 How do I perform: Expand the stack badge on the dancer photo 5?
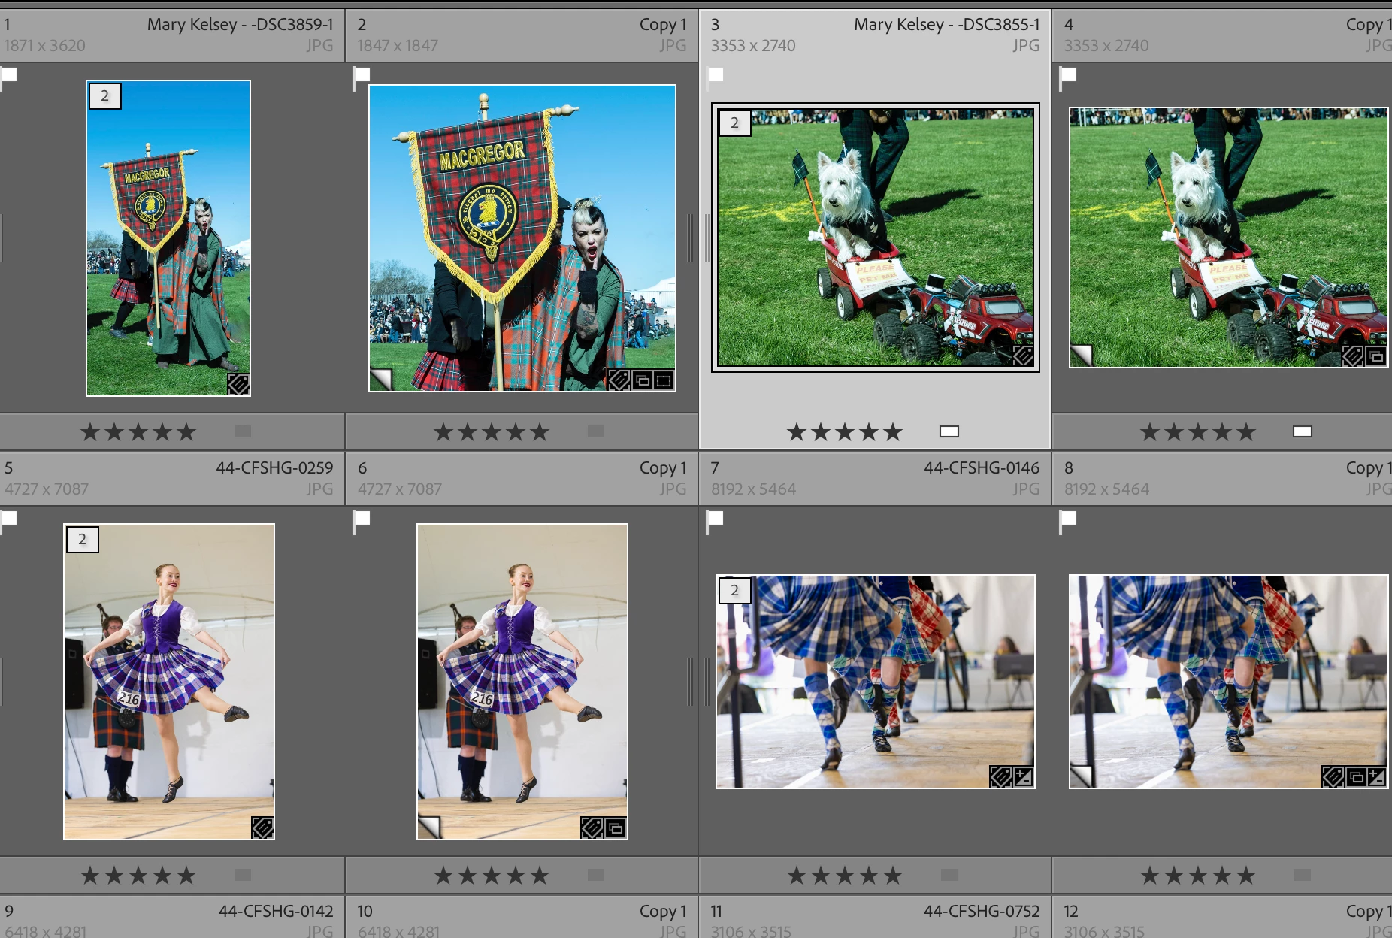pos(83,540)
